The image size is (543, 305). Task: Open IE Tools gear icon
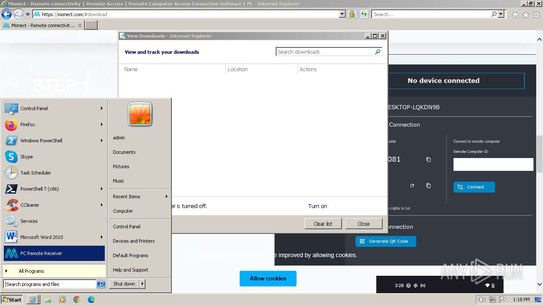[536, 15]
